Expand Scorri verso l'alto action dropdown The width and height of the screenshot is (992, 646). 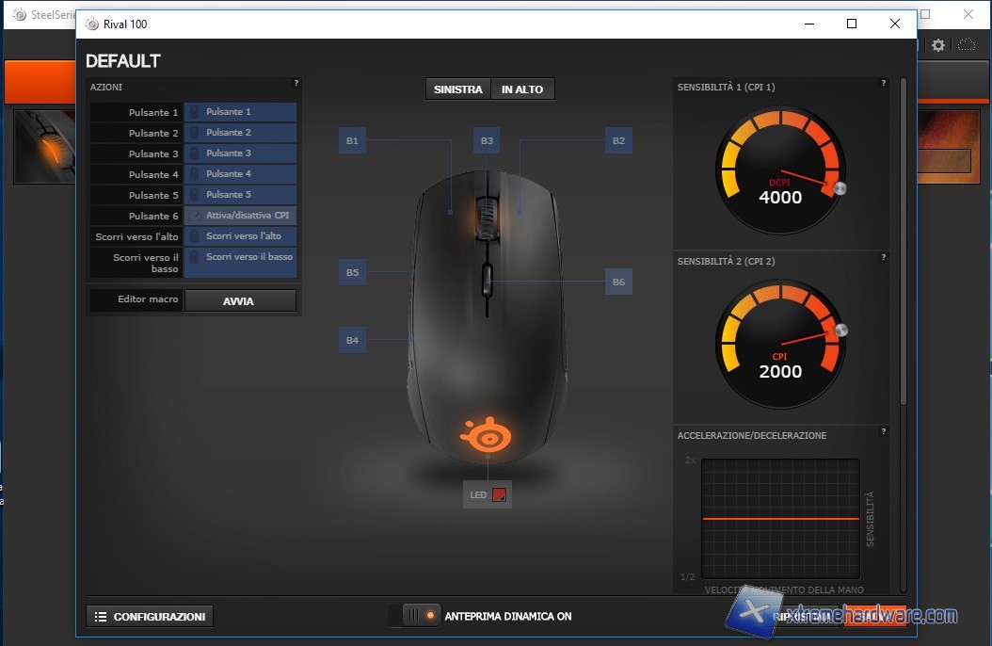click(240, 236)
